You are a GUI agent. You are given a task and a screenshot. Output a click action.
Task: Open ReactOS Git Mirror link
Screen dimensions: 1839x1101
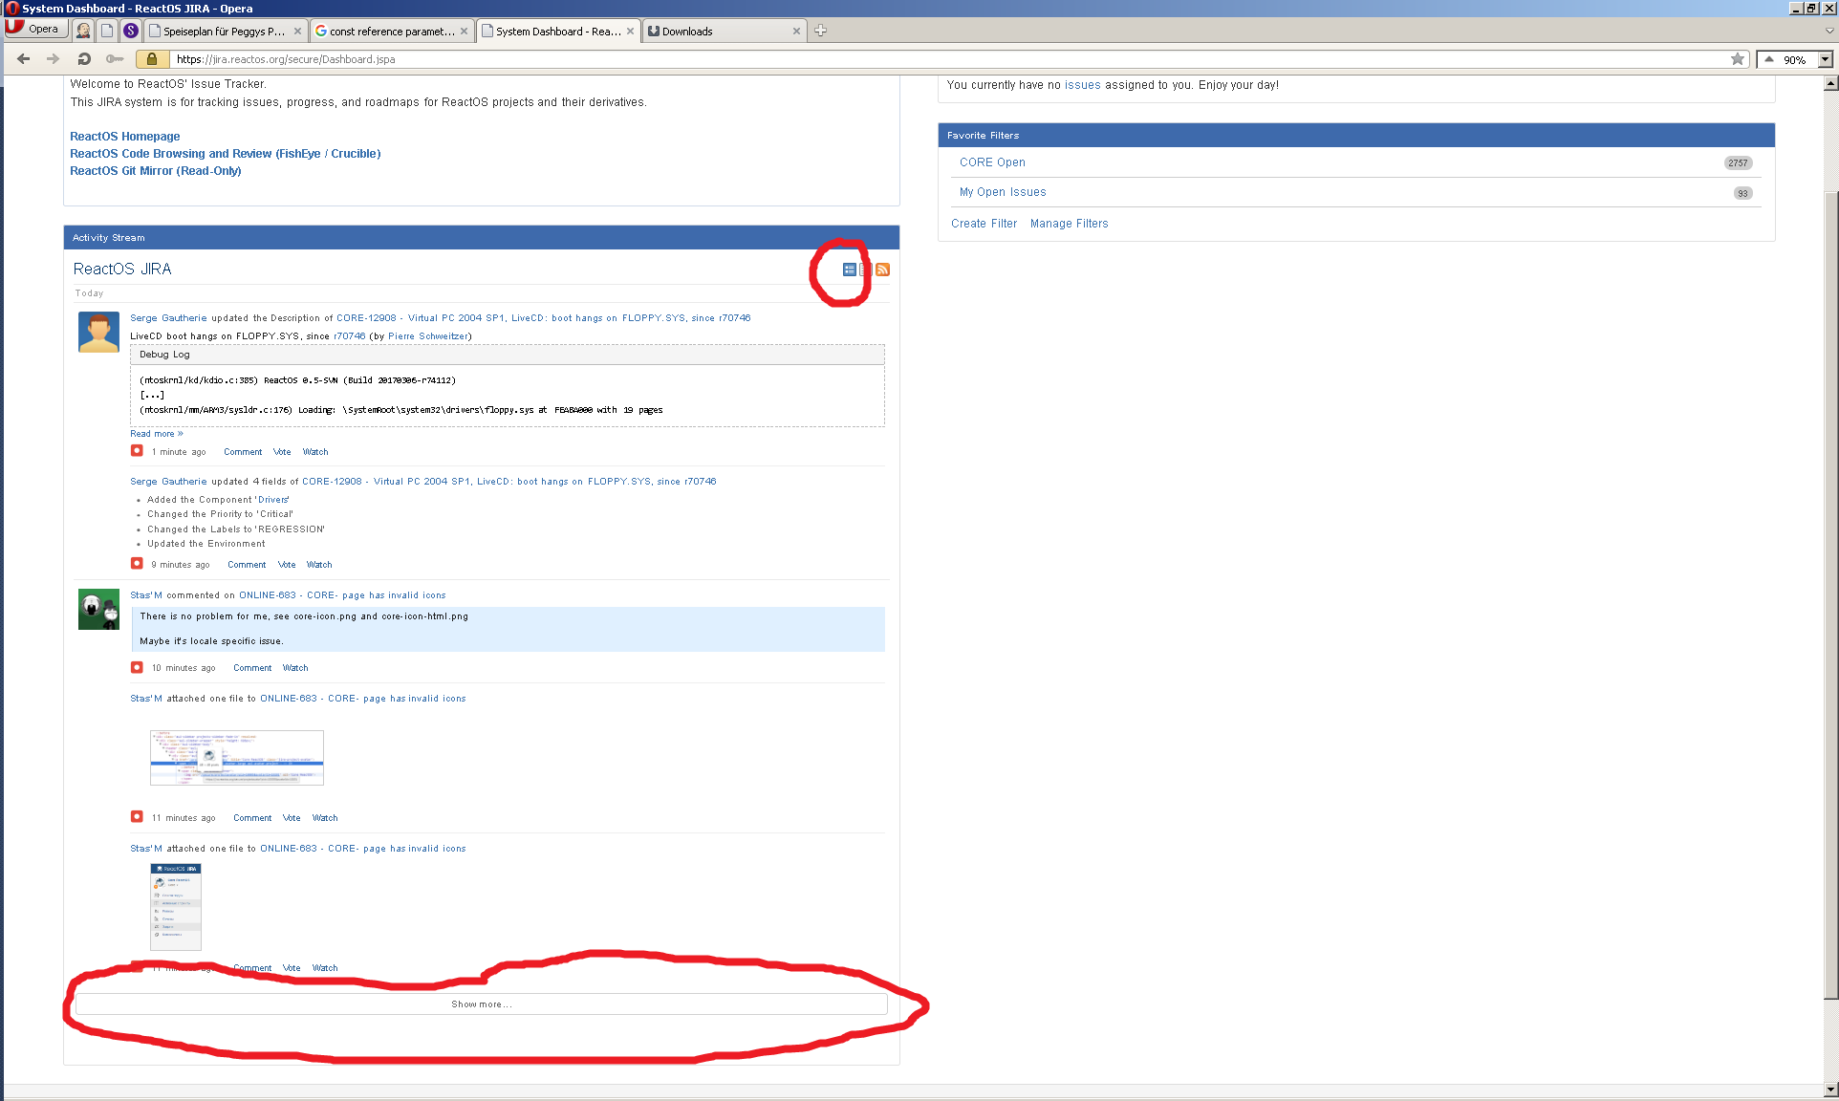[x=155, y=171]
